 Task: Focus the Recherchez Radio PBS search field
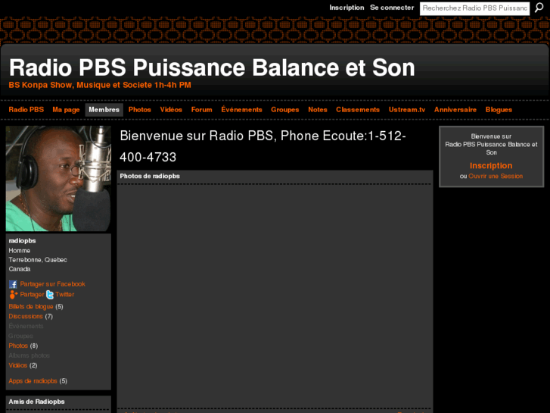(474, 8)
